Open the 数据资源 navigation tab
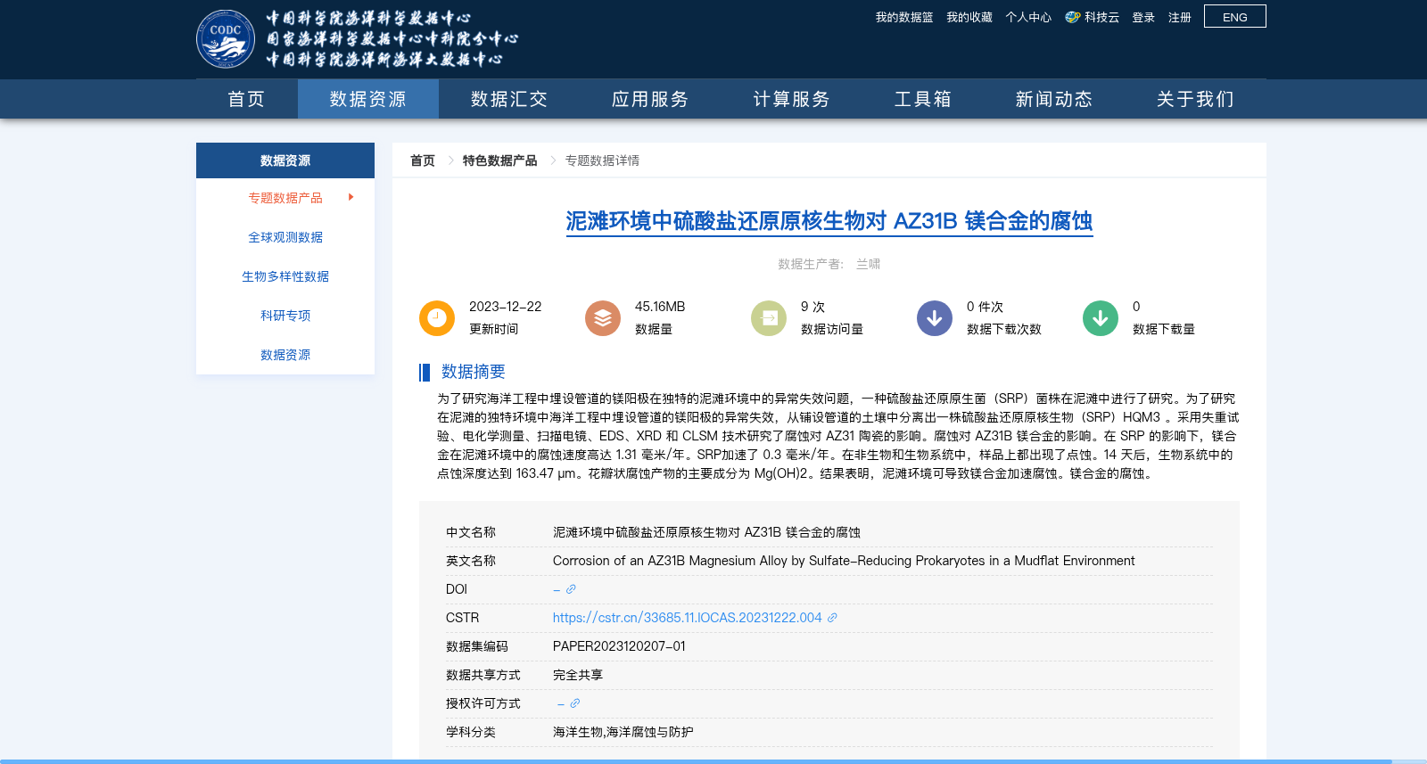The height and width of the screenshot is (764, 1427). click(368, 99)
